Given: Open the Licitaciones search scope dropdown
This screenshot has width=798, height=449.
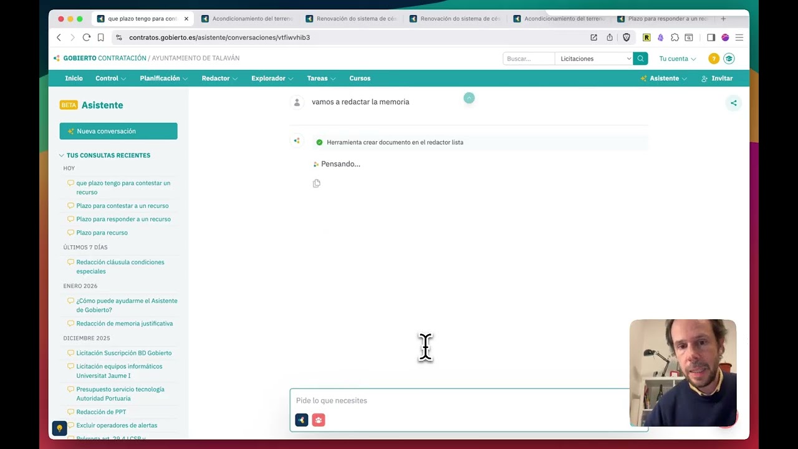Looking at the screenshot, I should pos(594,59).
